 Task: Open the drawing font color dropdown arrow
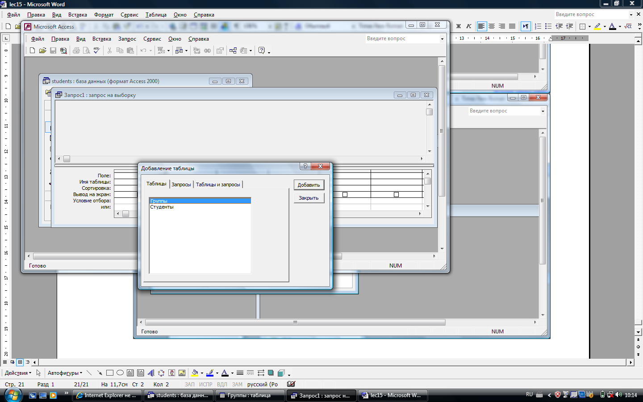[232, 373]
